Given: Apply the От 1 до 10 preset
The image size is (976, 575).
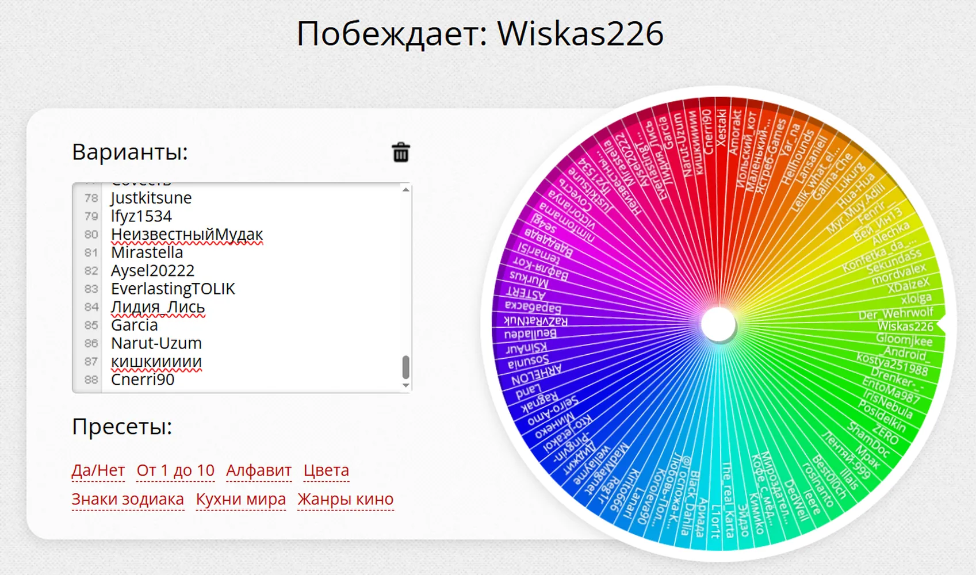Looking at the screenshot, I should (175, 470).
